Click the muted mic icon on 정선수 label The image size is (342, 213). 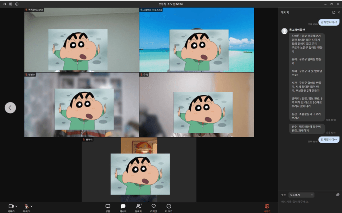pyautogui.click(x=26, y=74)
